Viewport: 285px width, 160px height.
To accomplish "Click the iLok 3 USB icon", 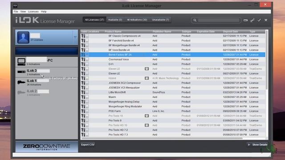I will [21, 72].
